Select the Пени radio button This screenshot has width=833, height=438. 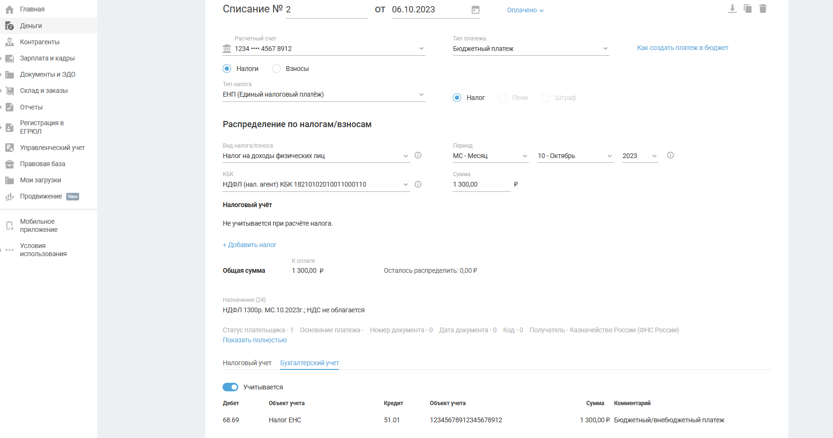click(x=503, y=98)
